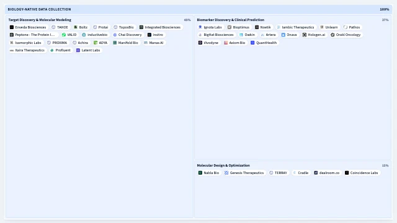
Task: Click the green VALID logo icon
Action: tap(64, 35)
